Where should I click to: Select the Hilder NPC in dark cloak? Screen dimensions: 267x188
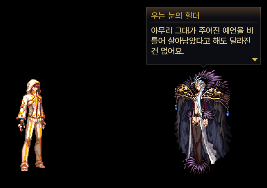(203, 122)
